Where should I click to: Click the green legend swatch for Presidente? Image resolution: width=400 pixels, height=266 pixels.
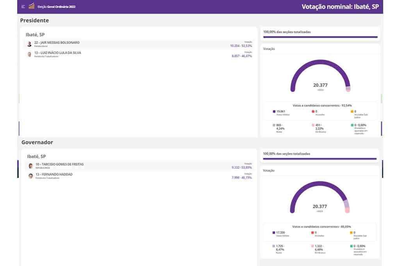coord(352,125)
